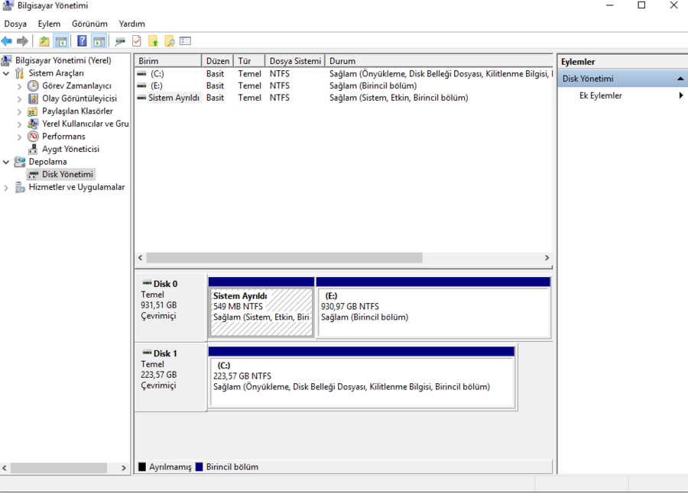Click the drive icon beside (C:) in volume list
The width and height of the screenshot is (688, 493).
(x=141, y=73)
